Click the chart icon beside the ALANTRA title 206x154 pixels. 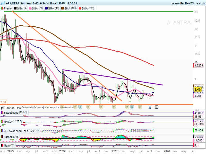click(x=3, y=3)
